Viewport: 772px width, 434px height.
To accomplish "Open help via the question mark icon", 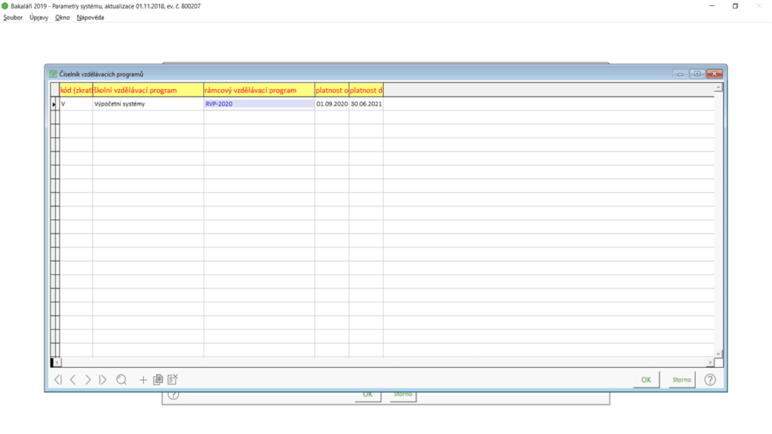I will (x=709, y=380).
